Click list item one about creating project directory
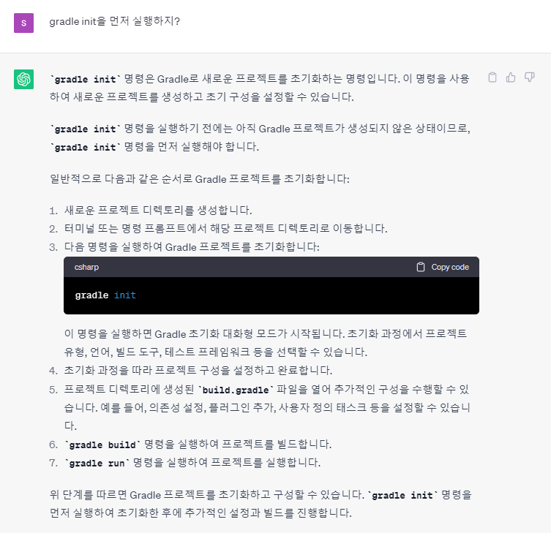This screenshot has width=551, height=533. coord(158,210)
